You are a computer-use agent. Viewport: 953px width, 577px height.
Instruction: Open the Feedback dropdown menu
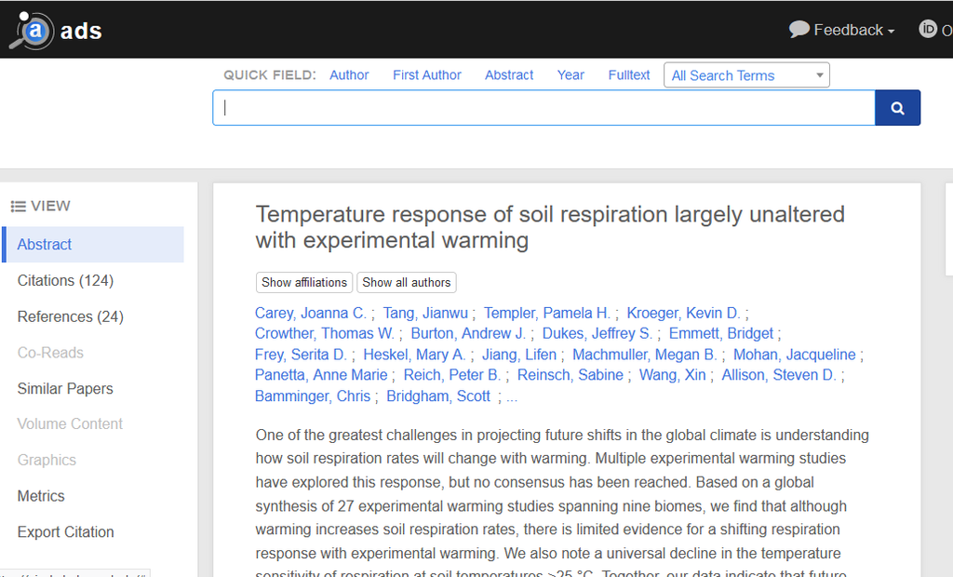click(x=842, y=30)
